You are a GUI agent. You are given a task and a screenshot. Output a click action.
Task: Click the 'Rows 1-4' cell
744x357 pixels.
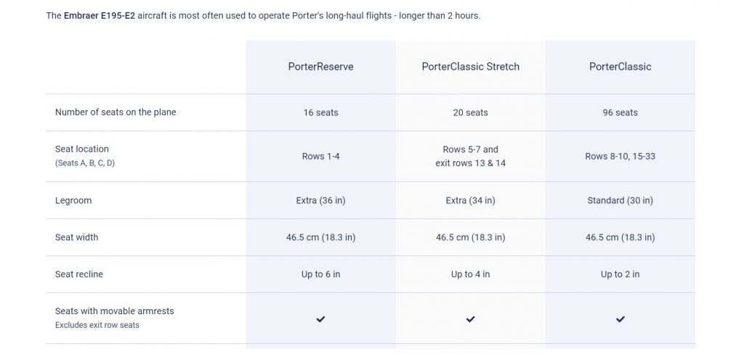pyautogui.click(x=320, y=156)
